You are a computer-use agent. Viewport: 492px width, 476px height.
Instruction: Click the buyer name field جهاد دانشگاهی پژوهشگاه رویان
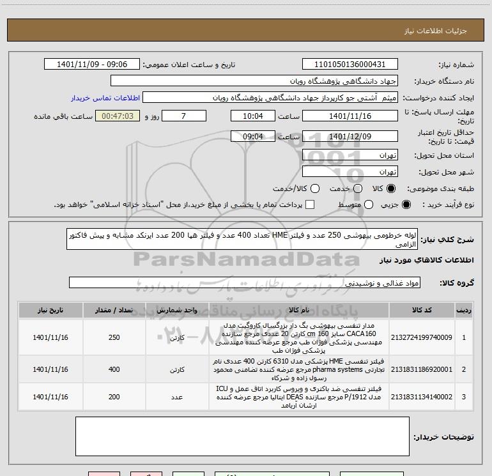pyautogui.click(x=254, y=81)
